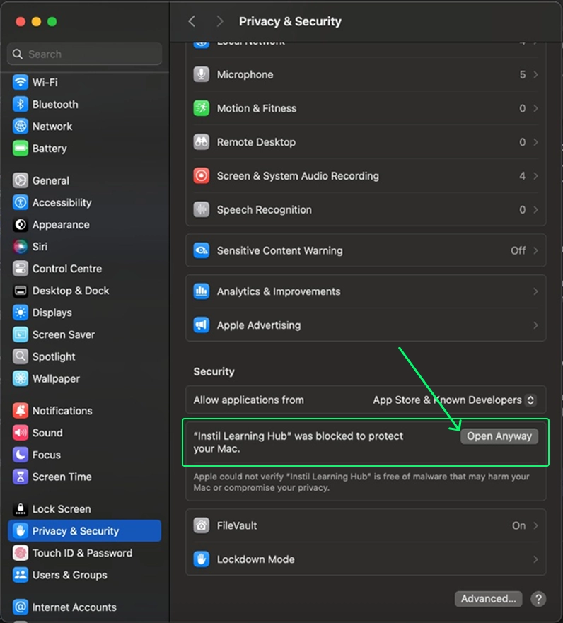
Task: Click the green Battery icon
Action: coord(21,149)
